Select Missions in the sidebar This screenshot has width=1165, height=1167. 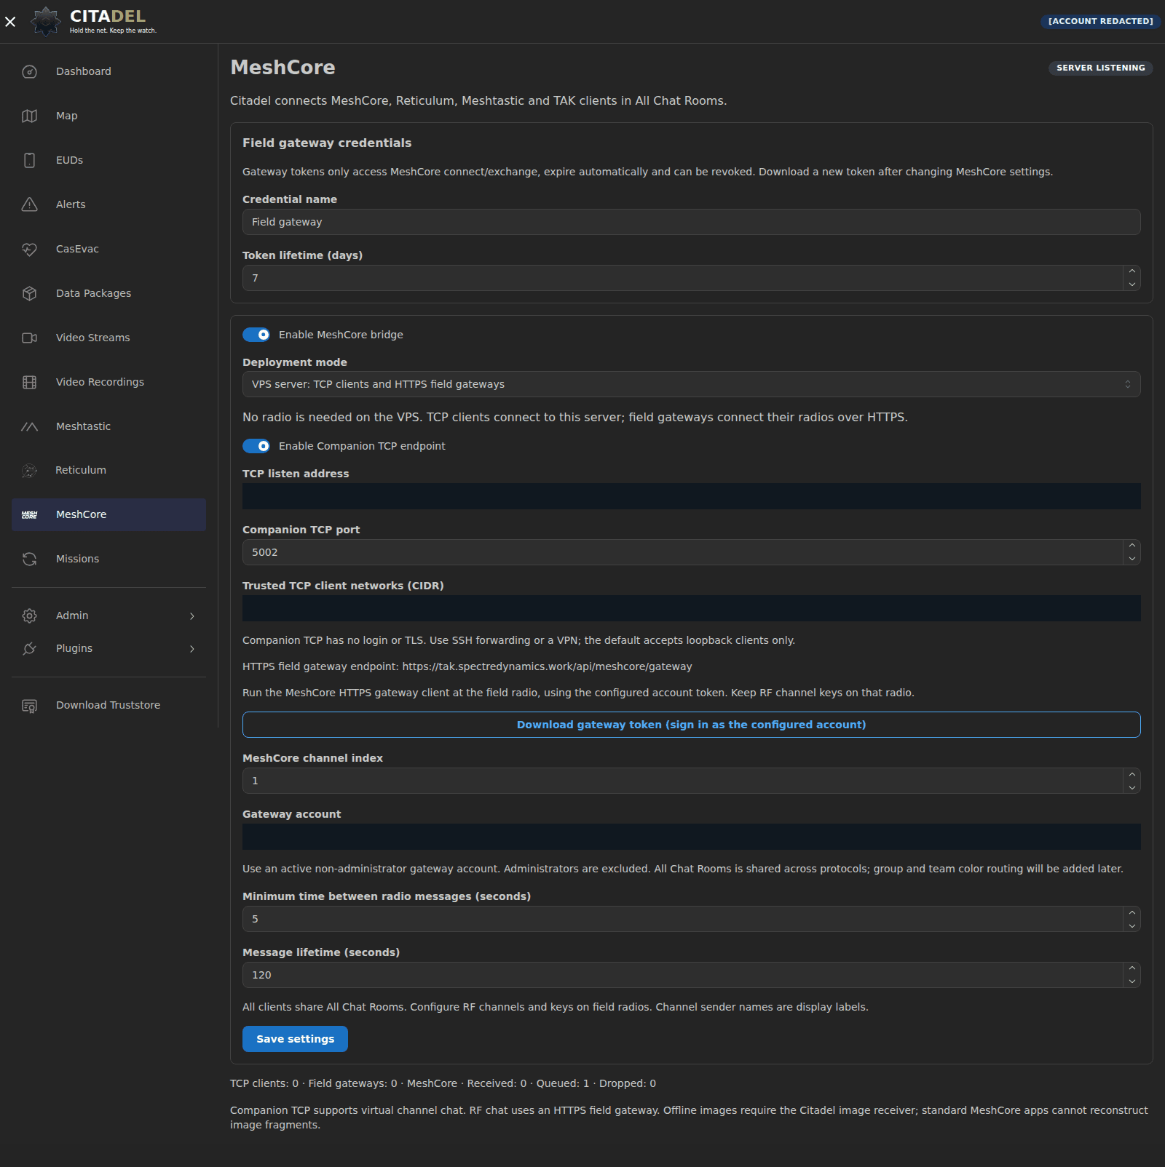108,559
